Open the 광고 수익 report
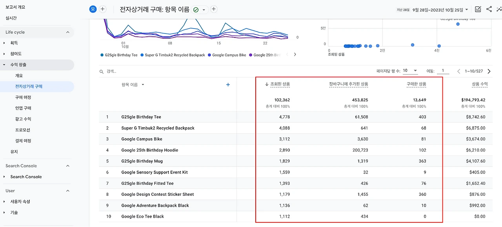This screenshot has width=502, height=227. click(23, 119)
